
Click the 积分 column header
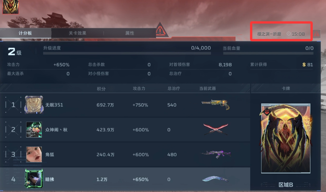pos(101,89)
